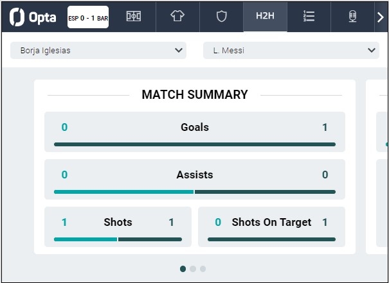This screenshot has width=389, height=283.
Task: Open the pitch view icon tab
Action: tap(134, 17)
